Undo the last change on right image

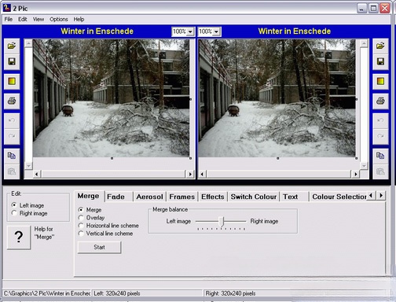tap(380, 120)
